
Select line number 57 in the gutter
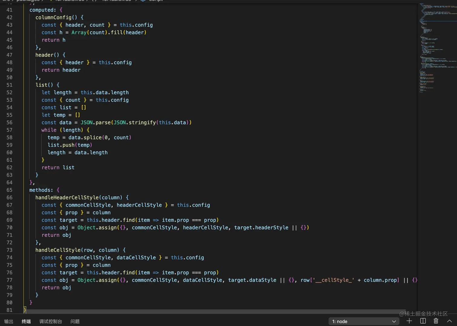point(9,130)
